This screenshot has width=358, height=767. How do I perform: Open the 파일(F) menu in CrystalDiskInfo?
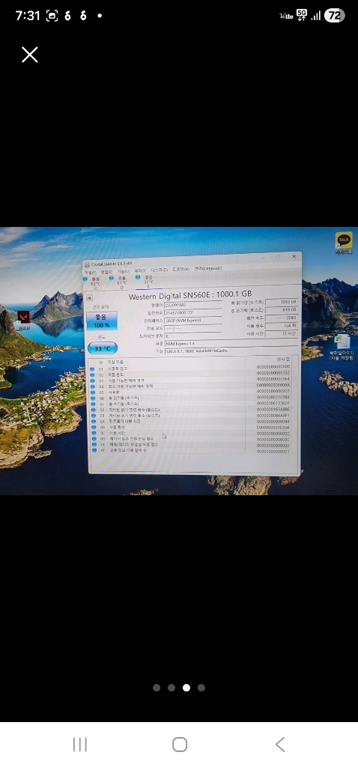[91, 272]
